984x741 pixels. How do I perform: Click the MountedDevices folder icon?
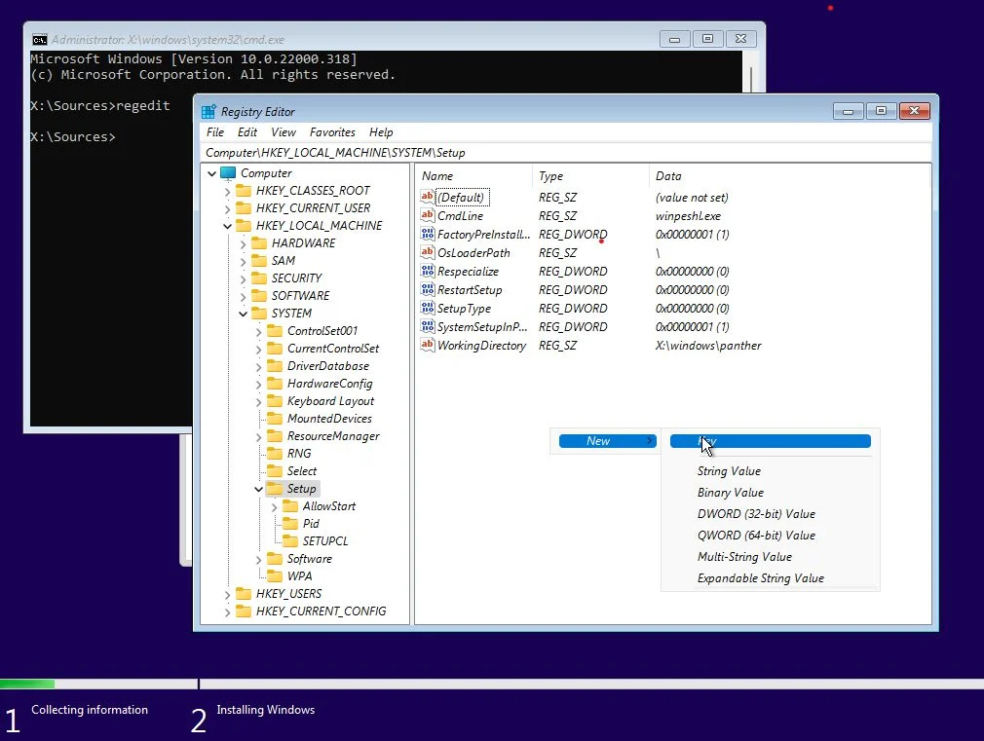(x=275, y=419)
